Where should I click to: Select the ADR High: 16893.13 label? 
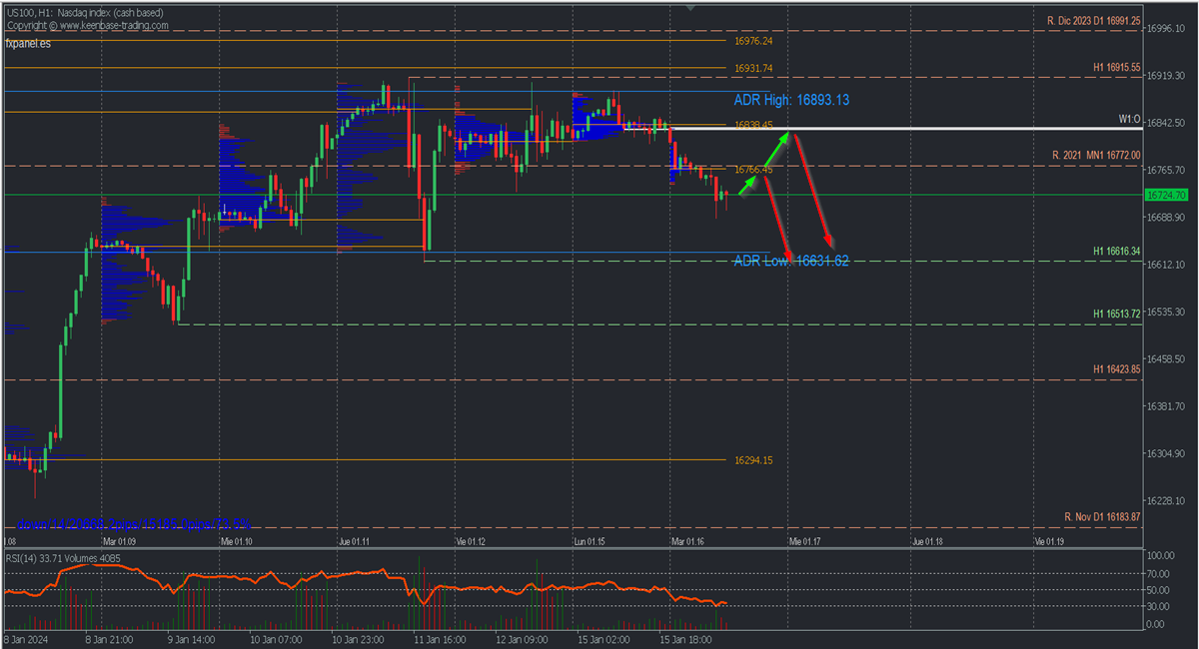(791, 100)
